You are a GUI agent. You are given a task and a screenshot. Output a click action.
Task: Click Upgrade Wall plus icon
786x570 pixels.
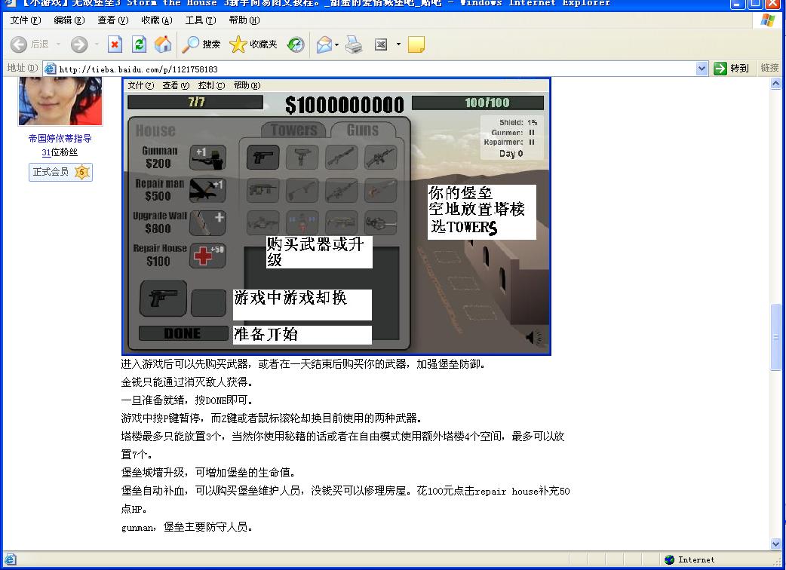[207, 222]
